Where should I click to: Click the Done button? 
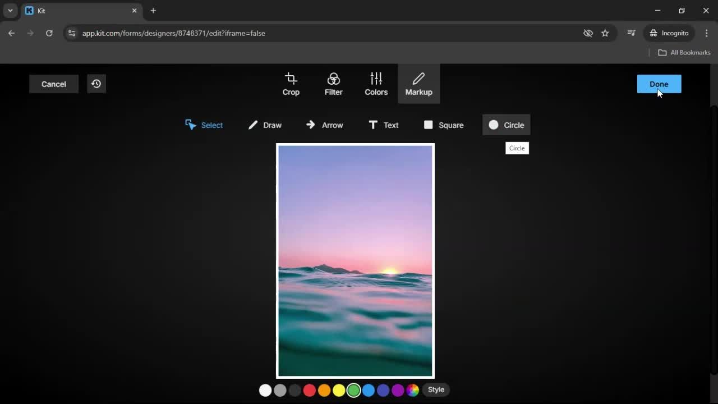point(659,84)
